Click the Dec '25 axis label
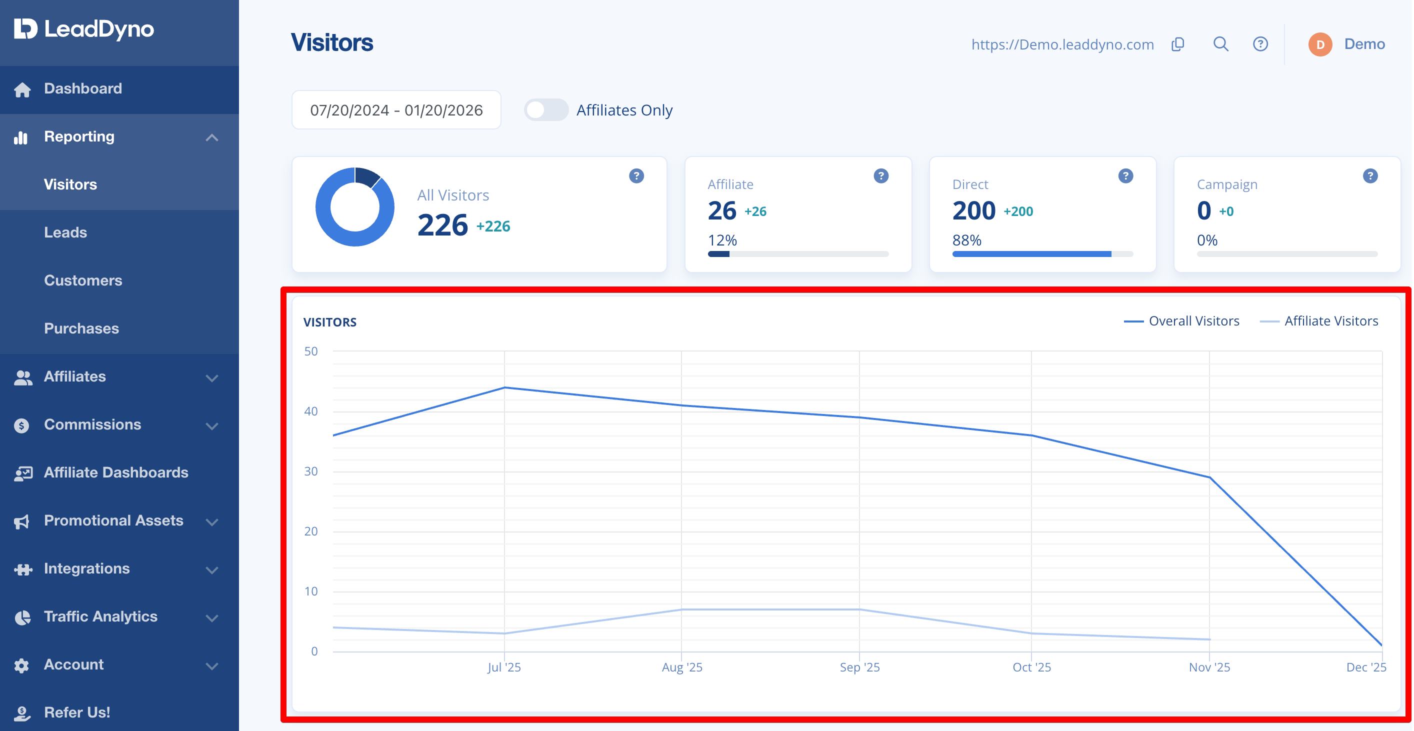The height and width of the screenshot is (731, 1414). pos(1366,667)
